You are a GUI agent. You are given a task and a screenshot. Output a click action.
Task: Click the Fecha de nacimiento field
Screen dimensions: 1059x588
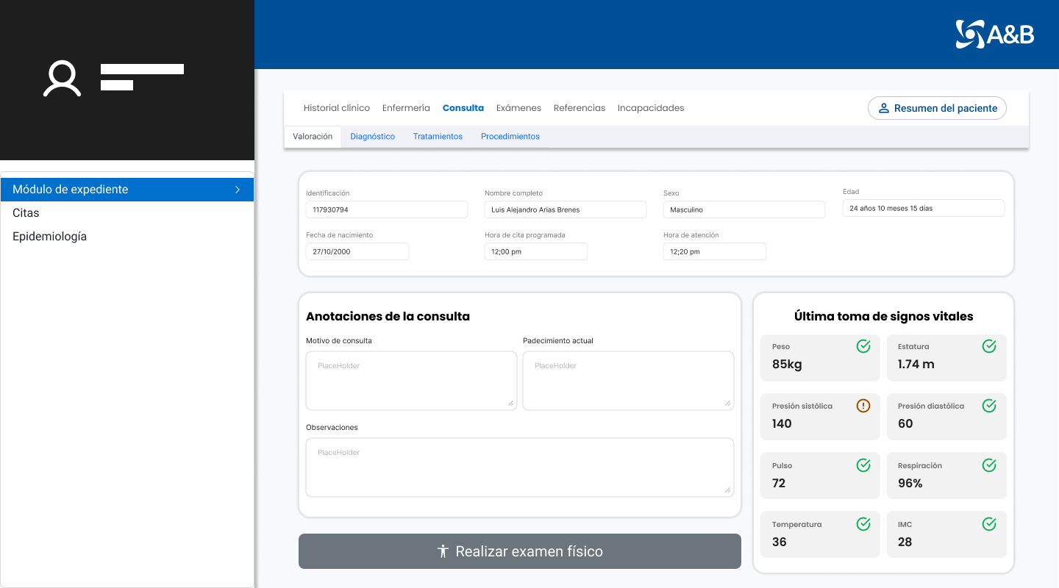[357, 251]
